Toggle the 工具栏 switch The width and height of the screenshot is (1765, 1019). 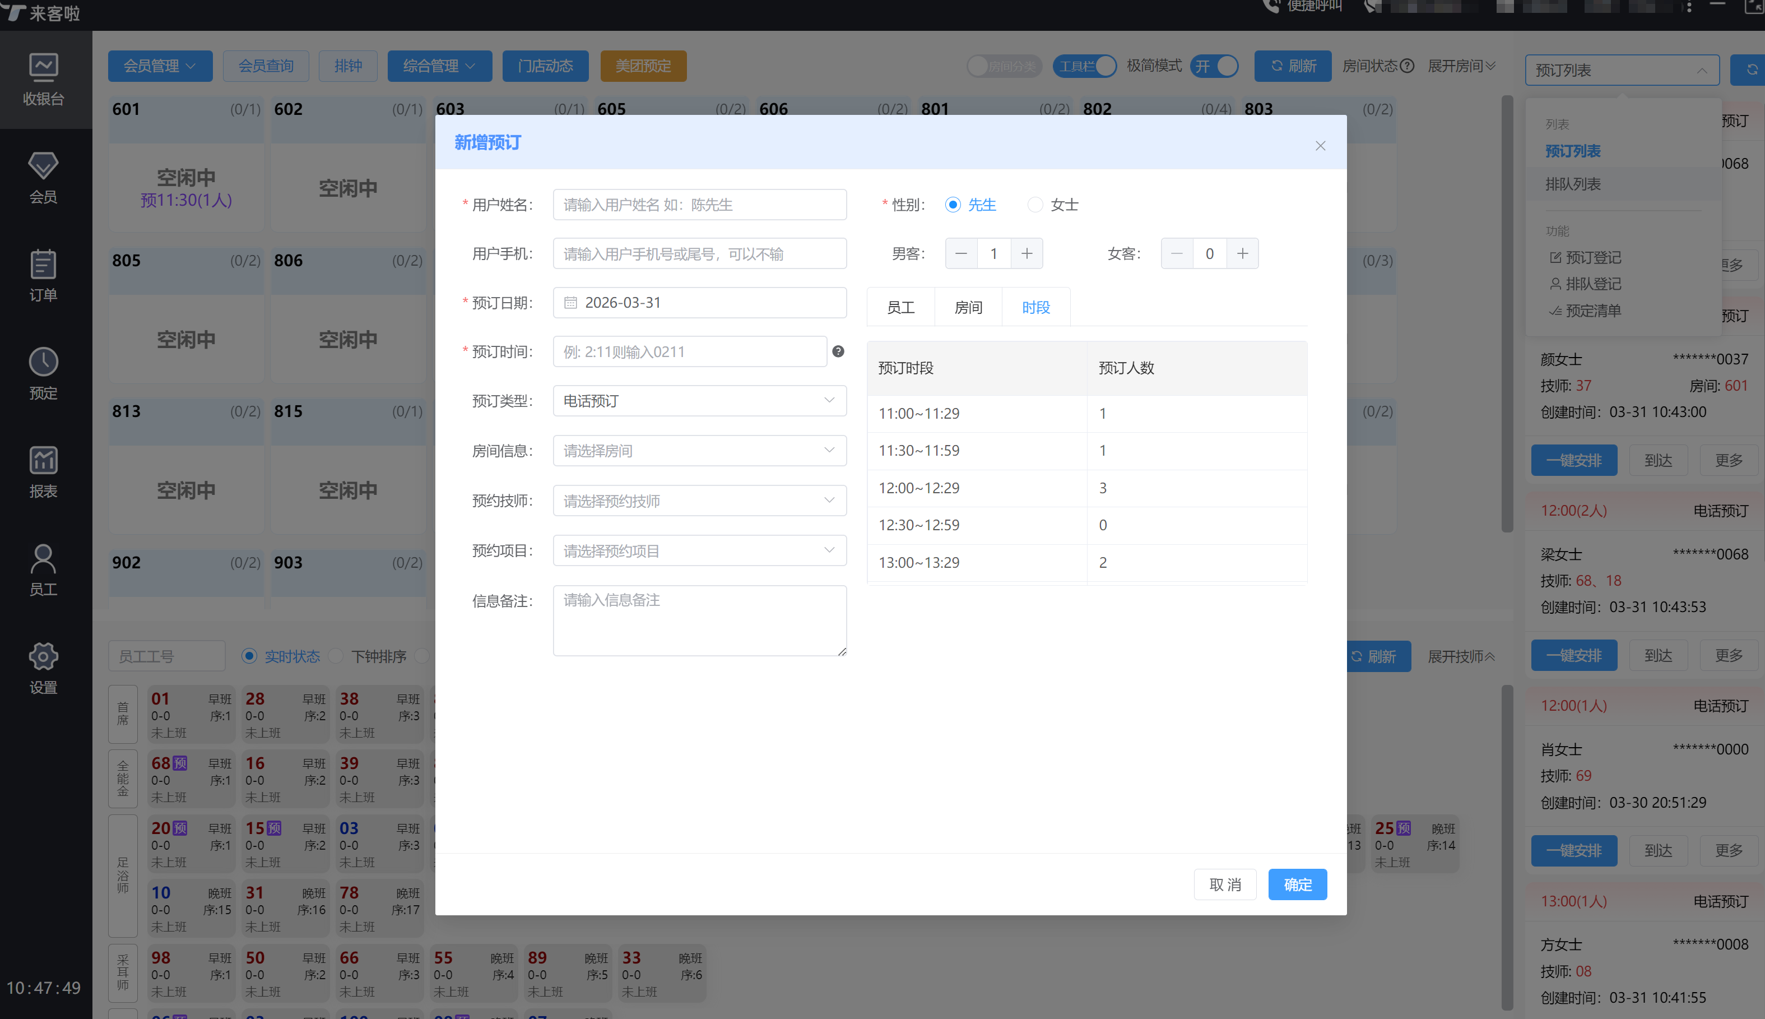(x=1084, y=66)
